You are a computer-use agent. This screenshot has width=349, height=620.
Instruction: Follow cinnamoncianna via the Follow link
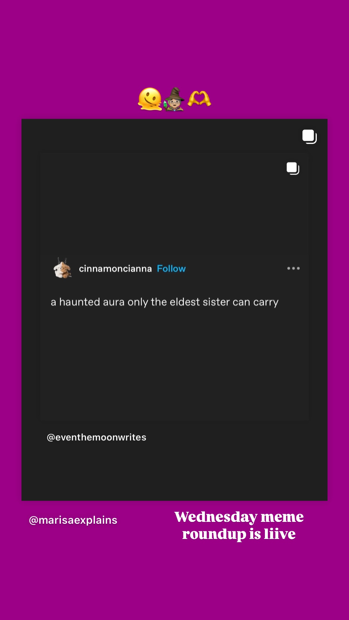[171, 269]
